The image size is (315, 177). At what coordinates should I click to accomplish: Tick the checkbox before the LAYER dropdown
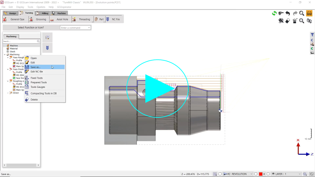point(268,174)
